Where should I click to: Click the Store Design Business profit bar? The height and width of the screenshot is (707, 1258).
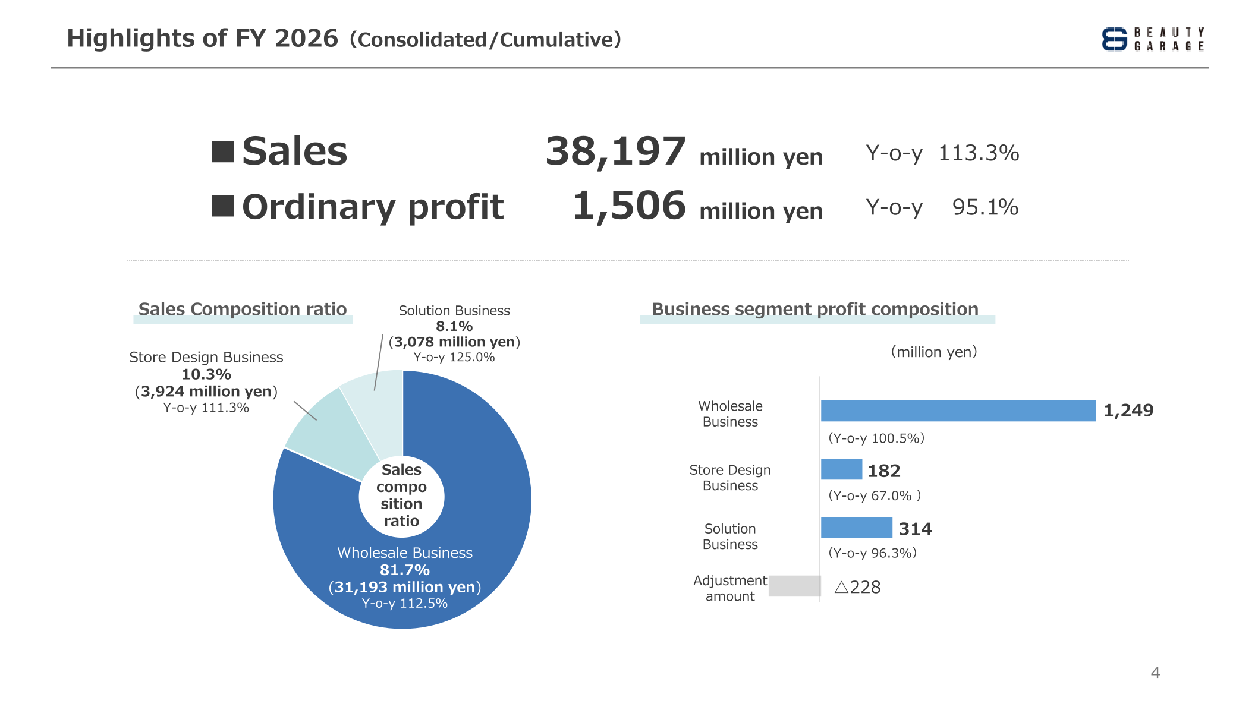(841, 469)
